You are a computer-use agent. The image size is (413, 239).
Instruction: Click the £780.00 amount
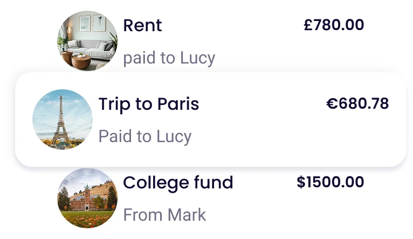tap(334, 25)
